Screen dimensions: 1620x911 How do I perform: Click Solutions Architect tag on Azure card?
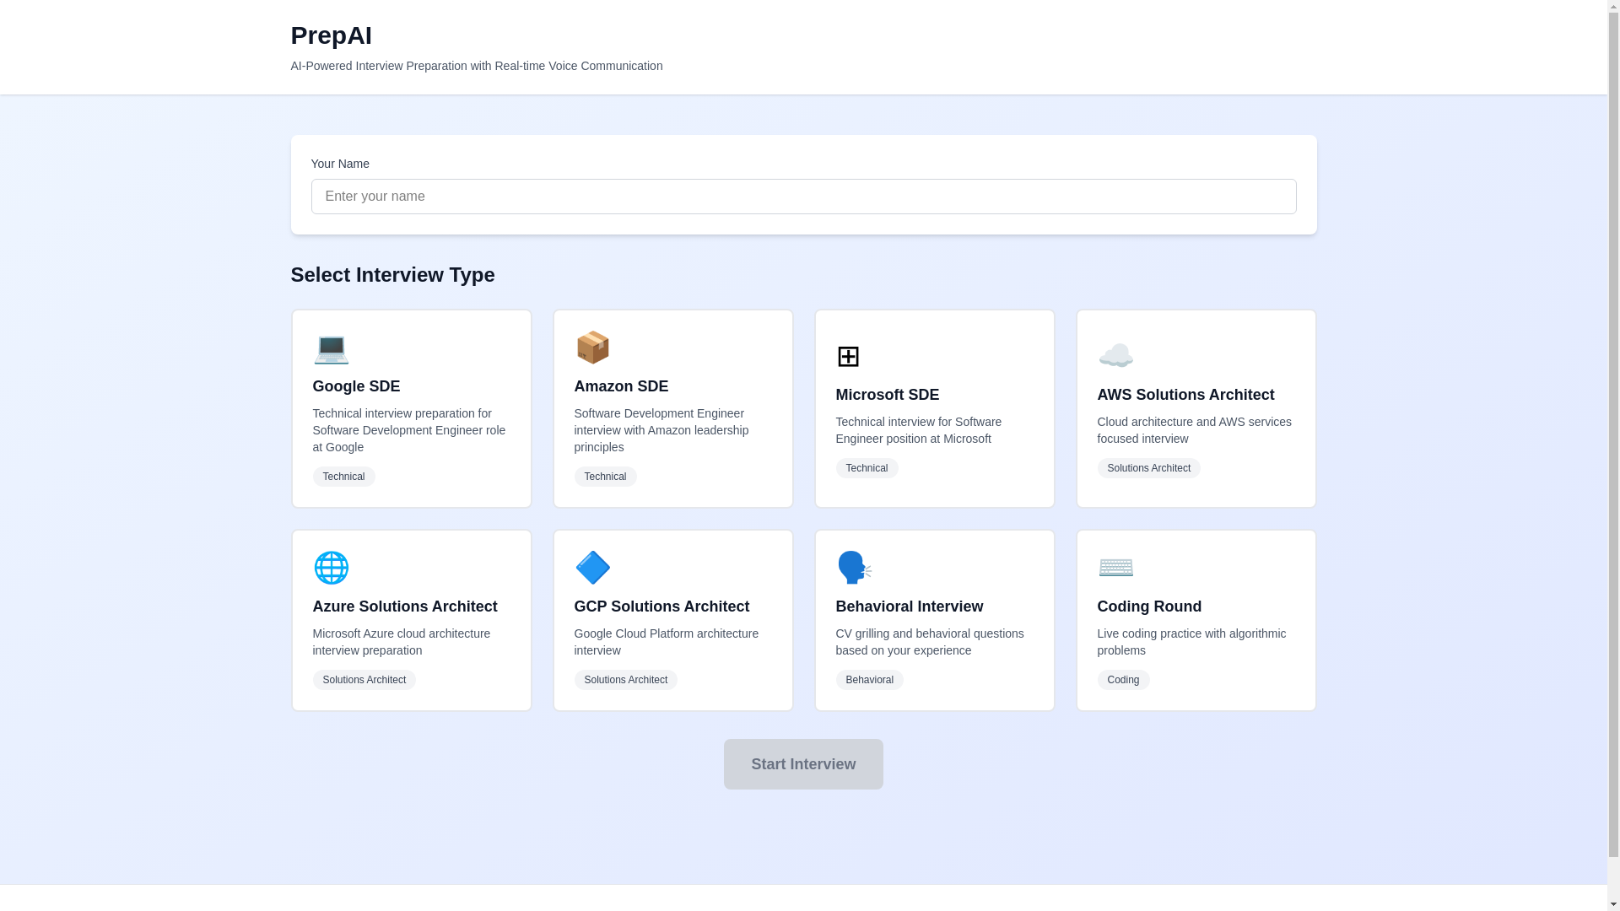point(364,680)
